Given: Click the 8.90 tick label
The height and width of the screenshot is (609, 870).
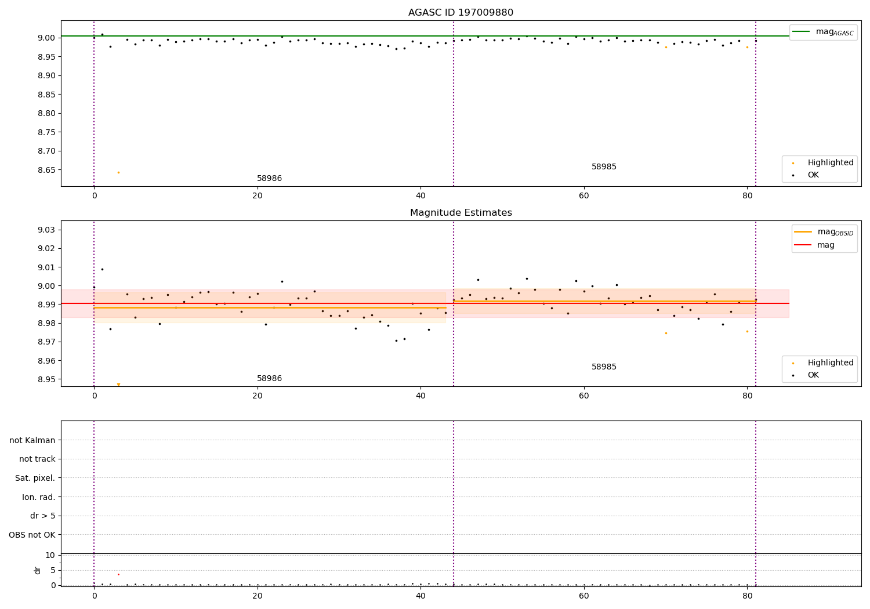Looking at the screenshot, I should [x=46, y=76].
